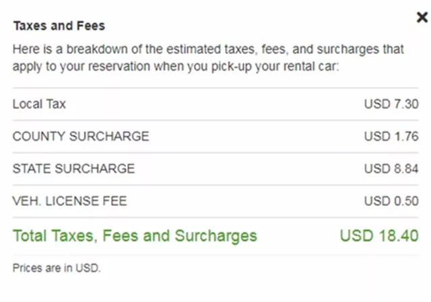Click the USD 1.76 amount

coord(391,137)
